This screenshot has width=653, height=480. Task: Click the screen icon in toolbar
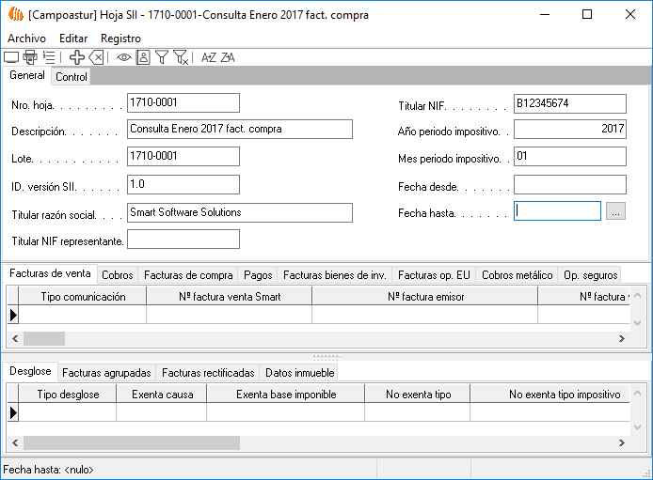click(11, 57)
